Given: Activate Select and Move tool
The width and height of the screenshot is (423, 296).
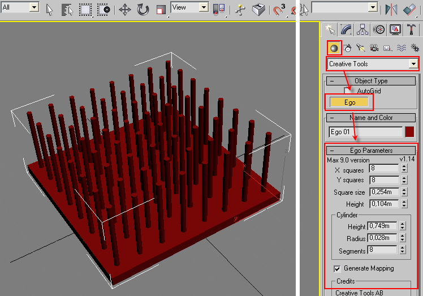Looking at the screenshot, I should tap(124, 10).
